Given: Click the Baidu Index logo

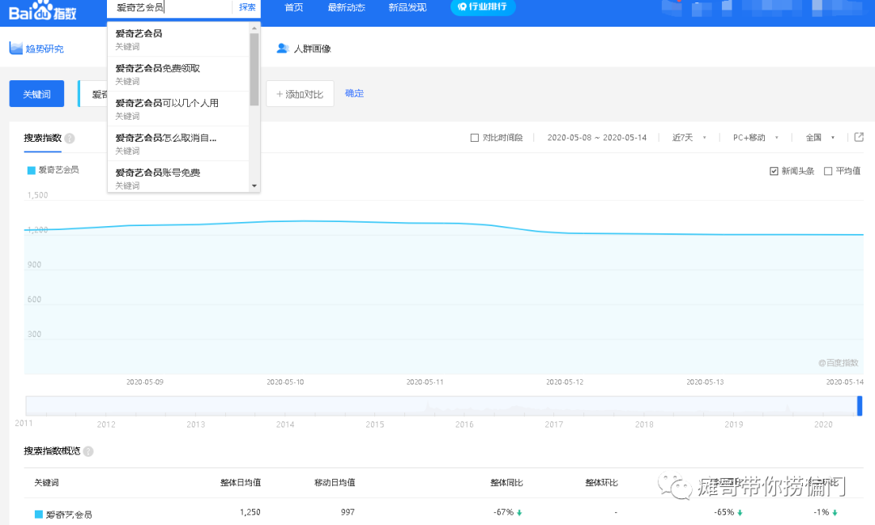Looking at the screenshot, I should tap(42, 11).
